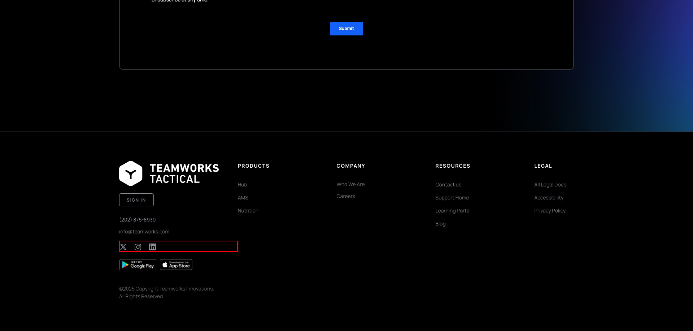Click the Submit button
The height and width of the screenshot is (331, 693).
pos(346,28)
